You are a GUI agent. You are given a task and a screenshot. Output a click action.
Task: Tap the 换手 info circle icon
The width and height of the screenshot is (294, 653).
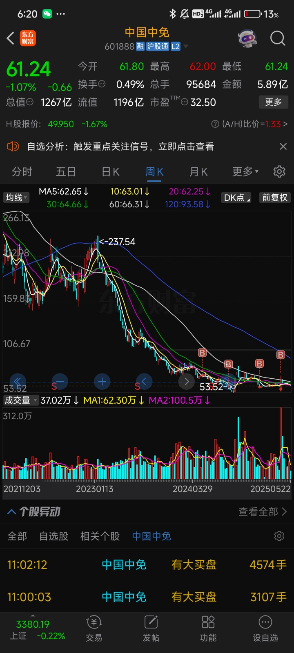coord(102,84)
